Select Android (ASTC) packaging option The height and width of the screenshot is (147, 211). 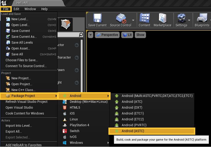[x=152, y=131]
